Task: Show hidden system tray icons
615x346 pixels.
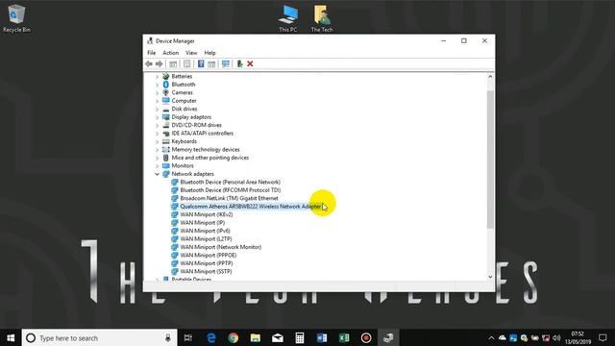Action: pyautogui.click(x=491, y=337)
